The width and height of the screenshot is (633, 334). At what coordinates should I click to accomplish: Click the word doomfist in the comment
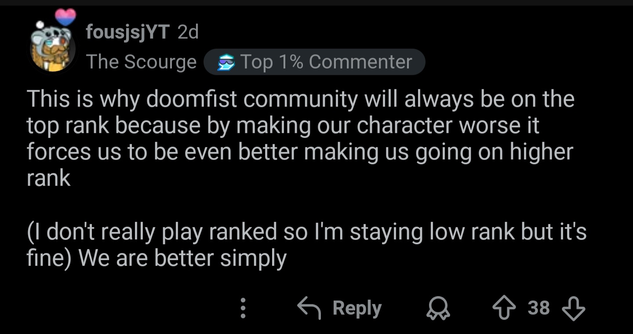pyautogui.click(x=192, y=99)
